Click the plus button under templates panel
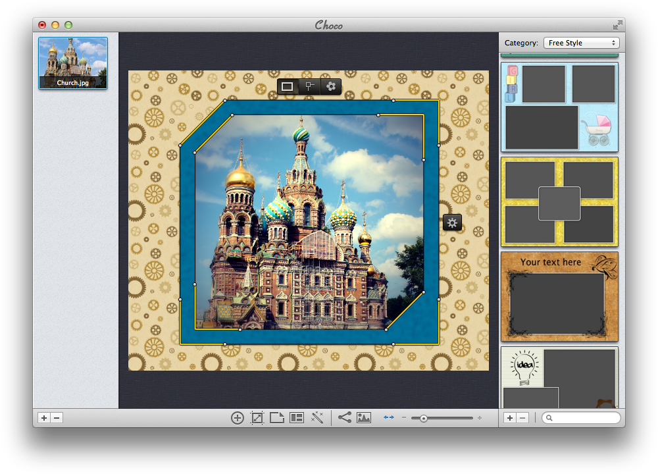This screenshot has width=658, height=474. pyautogui.click(x=510, y=417)
